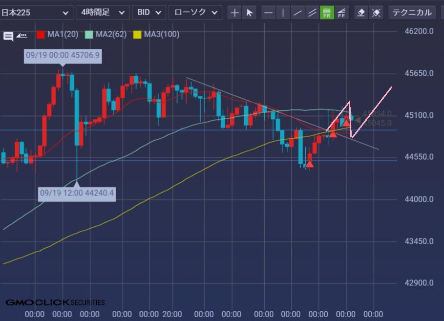This screenshot has width=444, height=321.
Task: Select the crosshair cursor tool
Action: tap(235, 13)
